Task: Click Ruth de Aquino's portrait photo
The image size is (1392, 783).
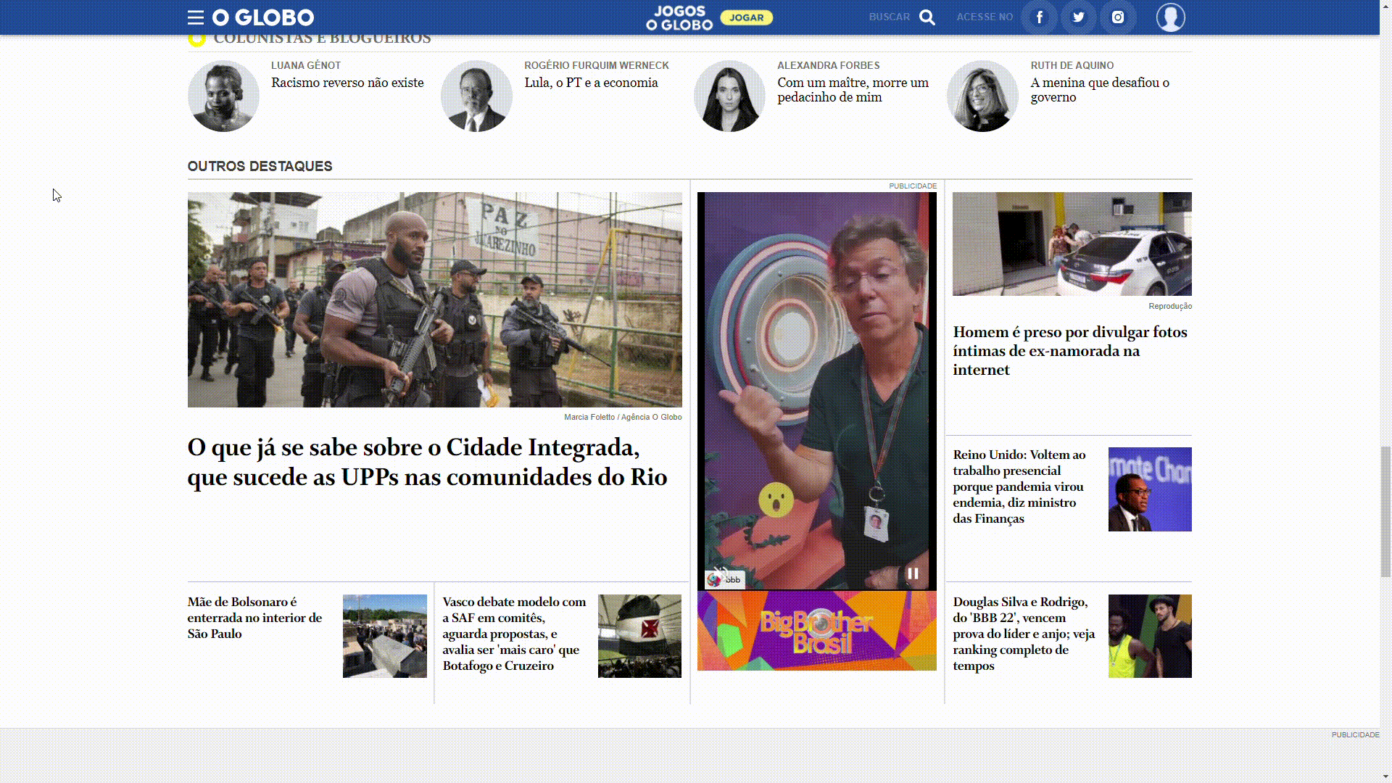Action: point(982,96)
